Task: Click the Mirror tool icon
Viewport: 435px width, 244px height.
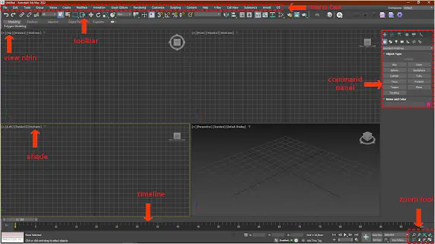Action: point(226,15)
